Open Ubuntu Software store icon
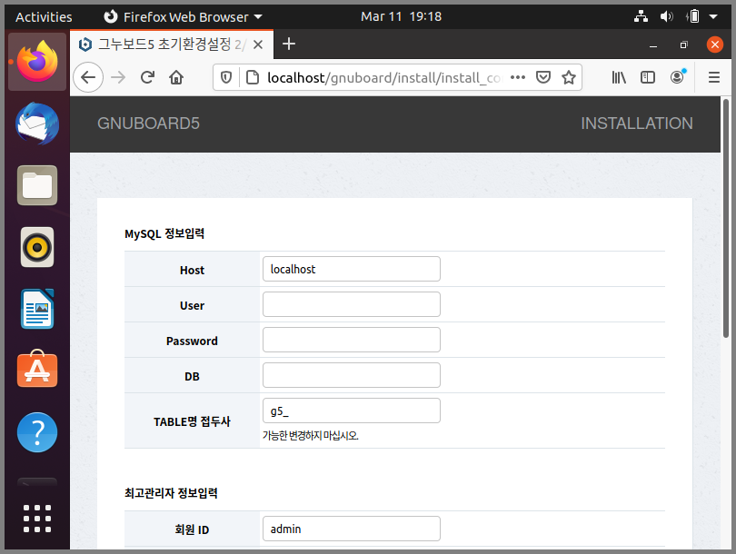 37,370
